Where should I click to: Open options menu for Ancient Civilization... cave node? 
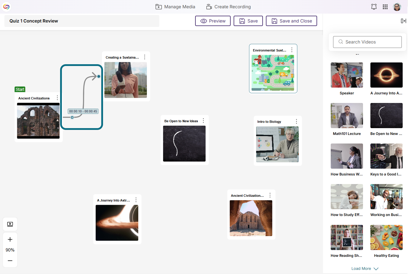[x=270, y=195]
